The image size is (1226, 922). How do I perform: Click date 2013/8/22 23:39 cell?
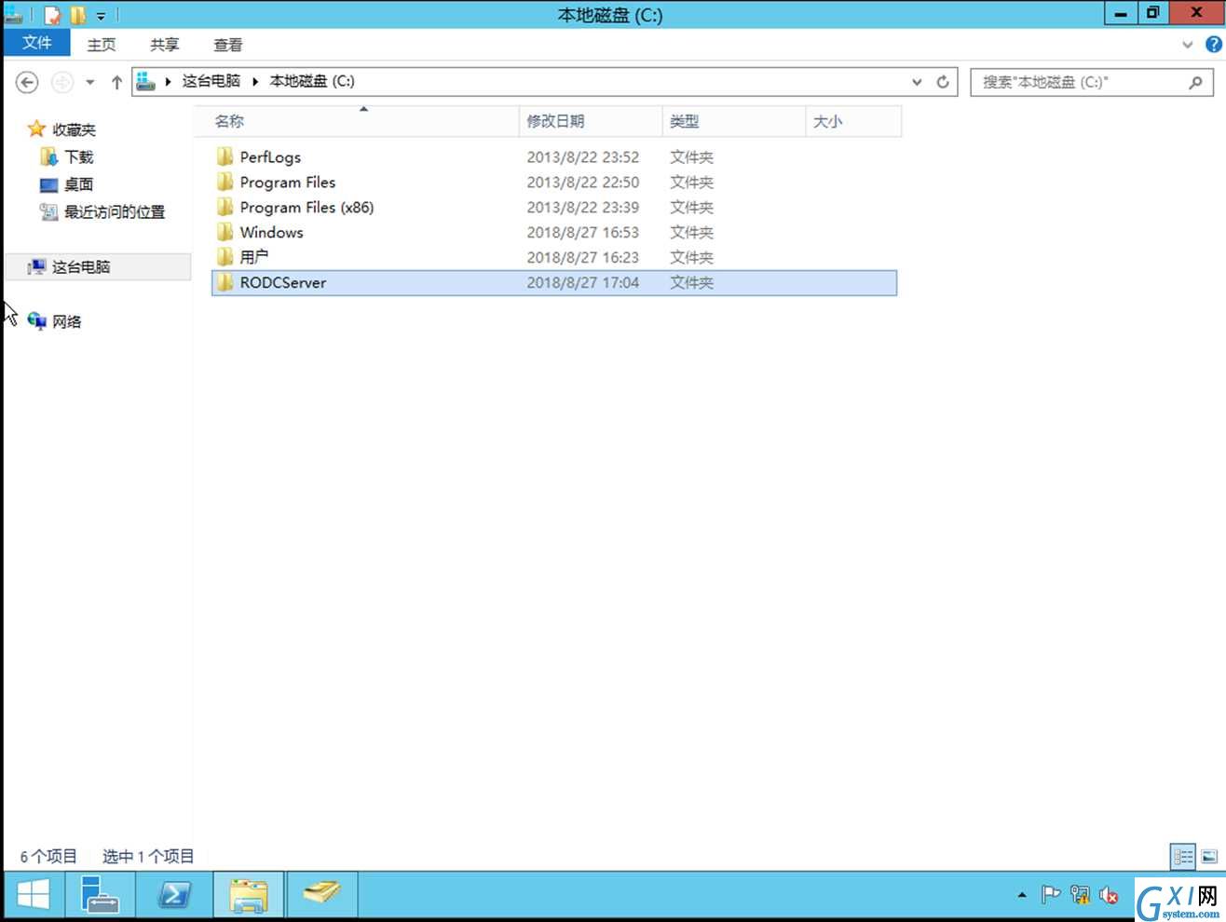(582, 207)
